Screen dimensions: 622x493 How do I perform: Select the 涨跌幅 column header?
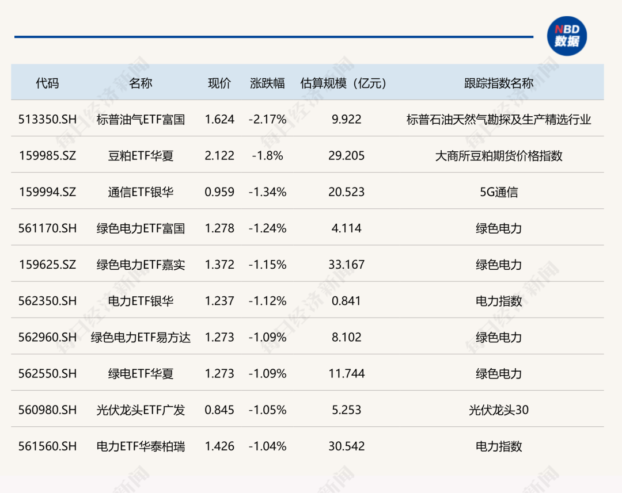[x=267, y=83]
